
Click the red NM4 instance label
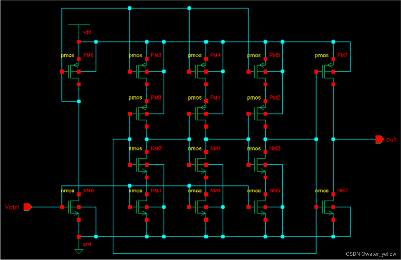tap(216, 191)
